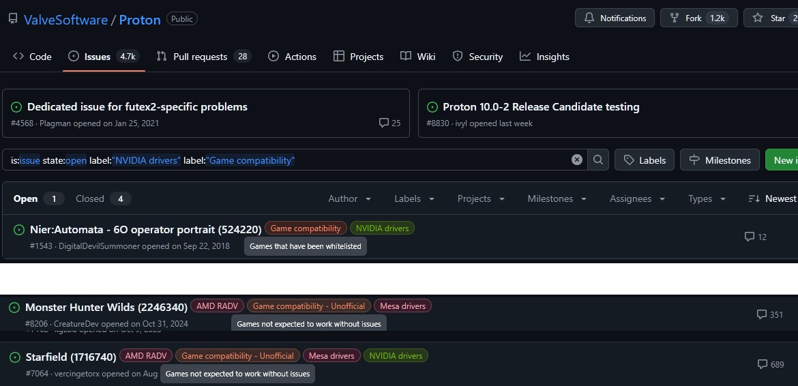Open pinned issue about futex2-specific problems
Image resolution: width=798 pixels, height=386 pixels.
[x=137, y=107]
